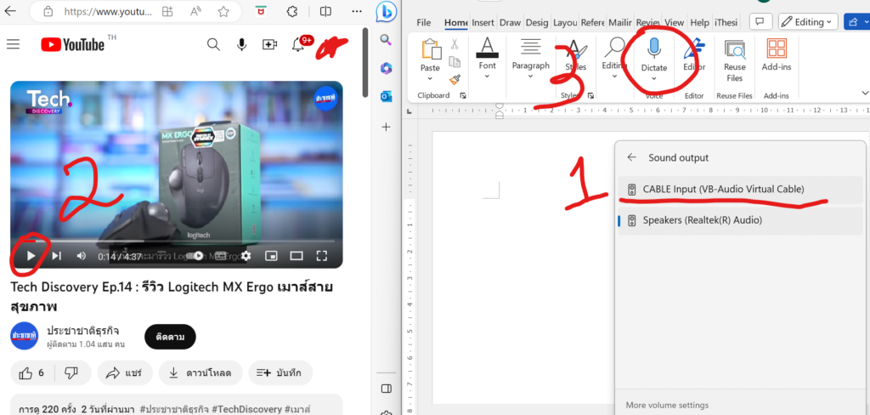Skip to next video

point(57,256)
